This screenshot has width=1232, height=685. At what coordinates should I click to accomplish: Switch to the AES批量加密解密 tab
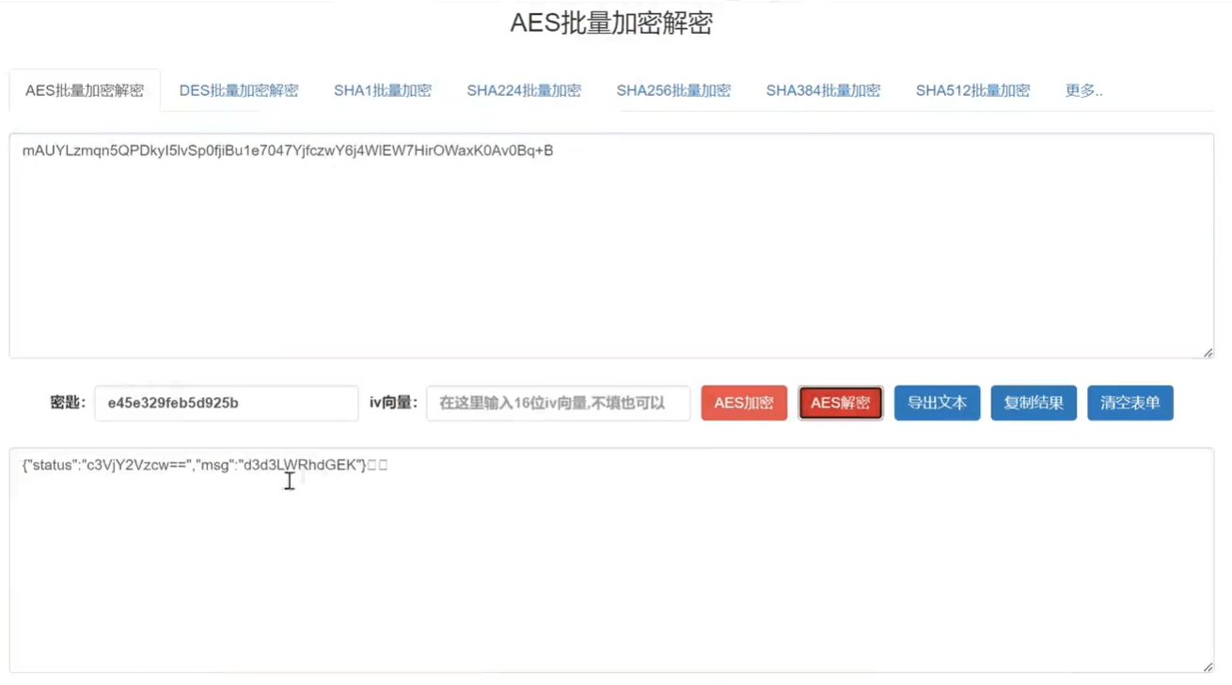tap(85, 90)
